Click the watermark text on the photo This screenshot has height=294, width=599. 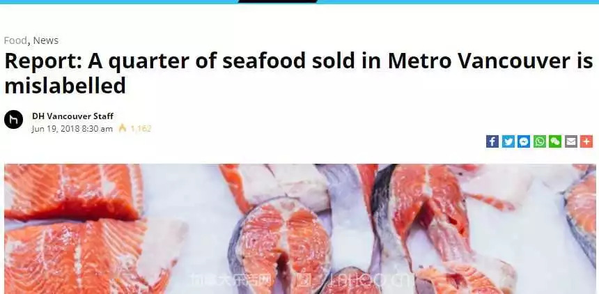(302, 281)
